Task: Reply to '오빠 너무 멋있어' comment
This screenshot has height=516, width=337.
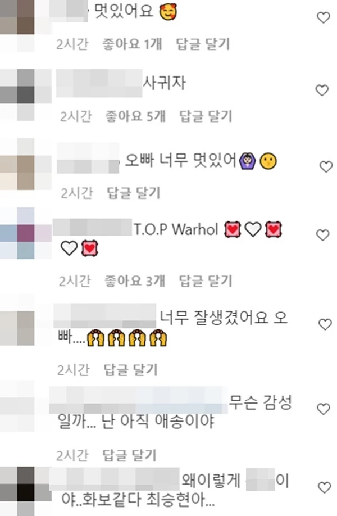Action: [134, 193]
